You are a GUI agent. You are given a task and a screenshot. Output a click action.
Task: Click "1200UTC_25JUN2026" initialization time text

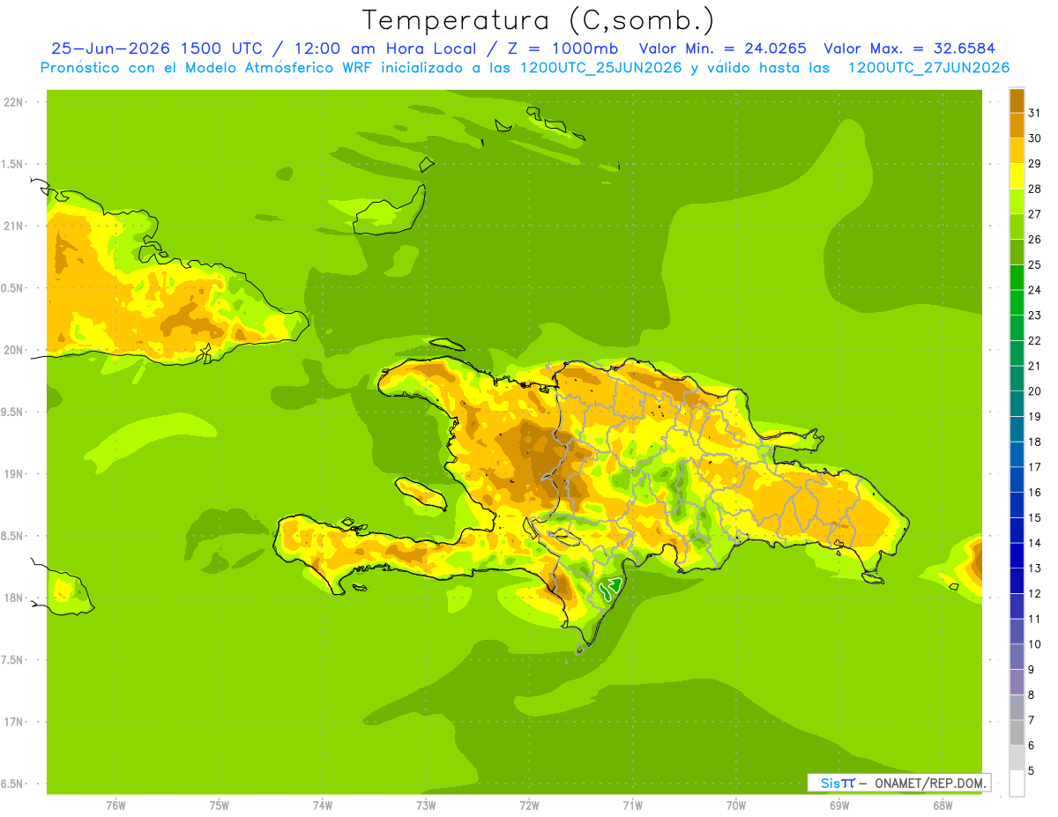pyautogui.click(x=601, y=68)
